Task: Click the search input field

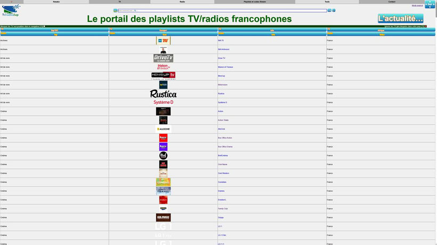Action: click(x=222, y=11)
